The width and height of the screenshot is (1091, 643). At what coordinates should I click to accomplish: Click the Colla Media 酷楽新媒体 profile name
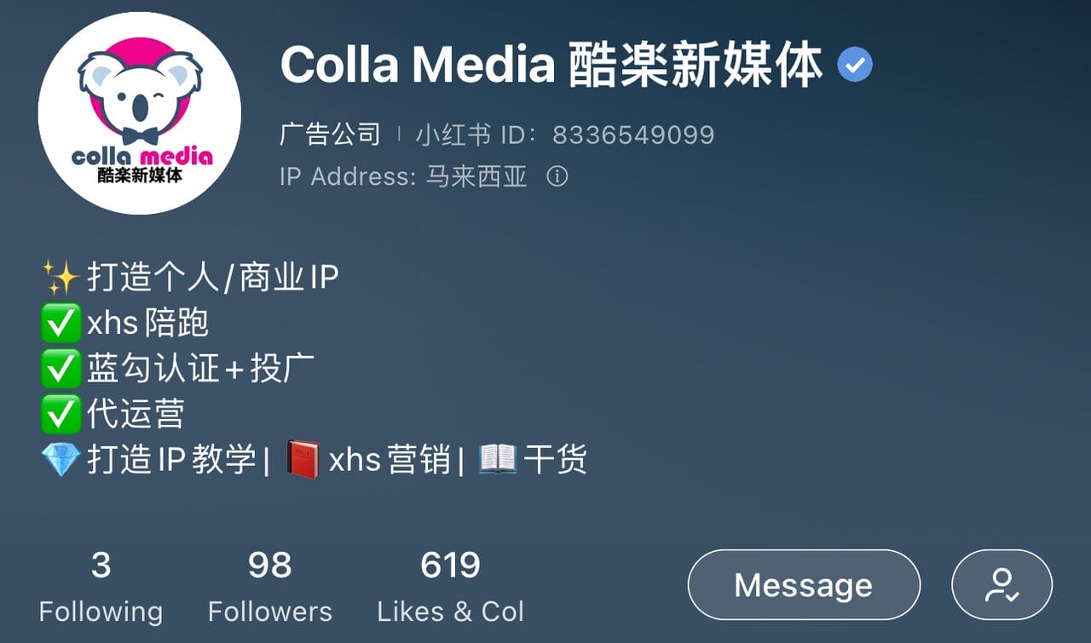point(551,66)
